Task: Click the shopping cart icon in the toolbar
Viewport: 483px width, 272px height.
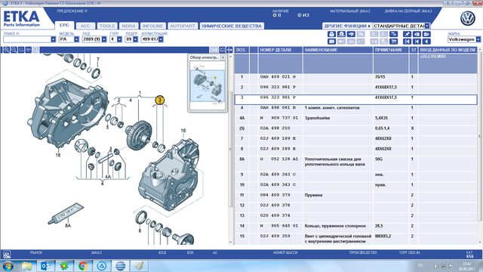Action: click(394, 42)
